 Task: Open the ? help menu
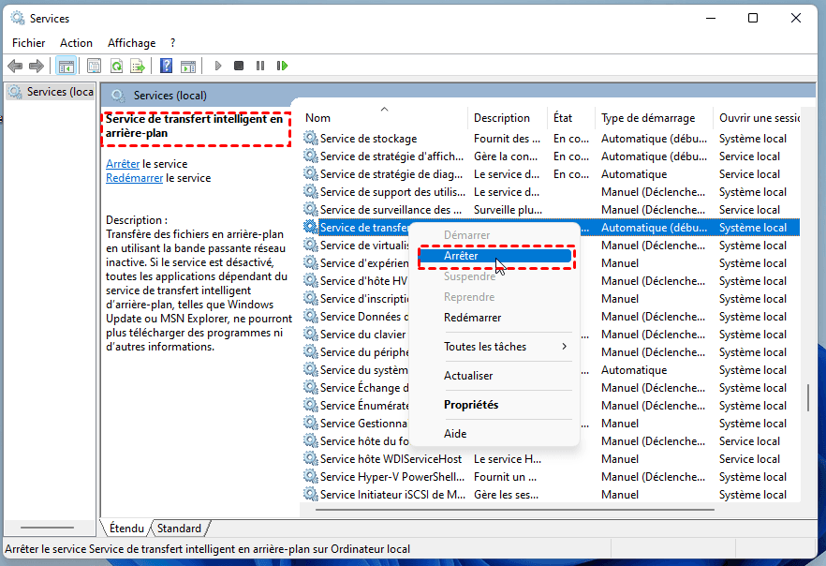coord(172,43)
